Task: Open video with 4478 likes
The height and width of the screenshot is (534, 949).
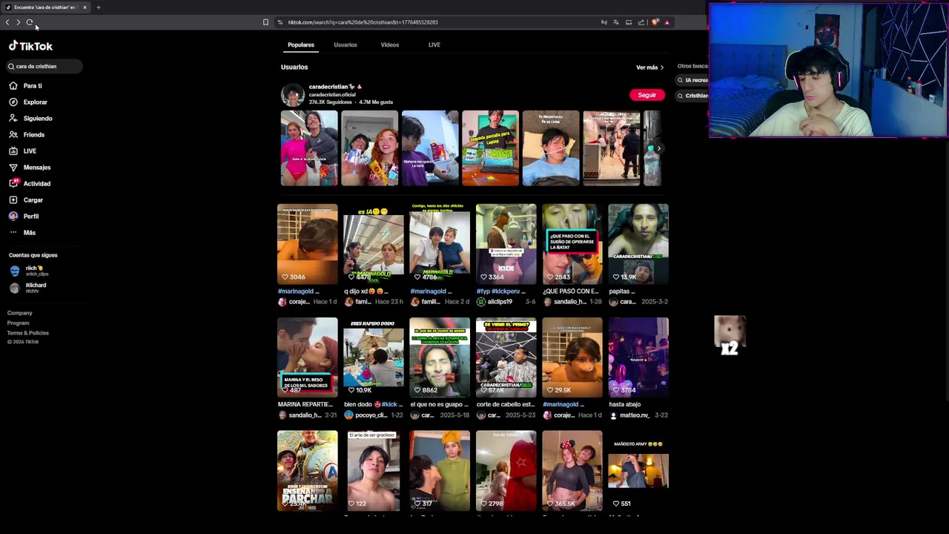Action: click(x=374, y=244)
